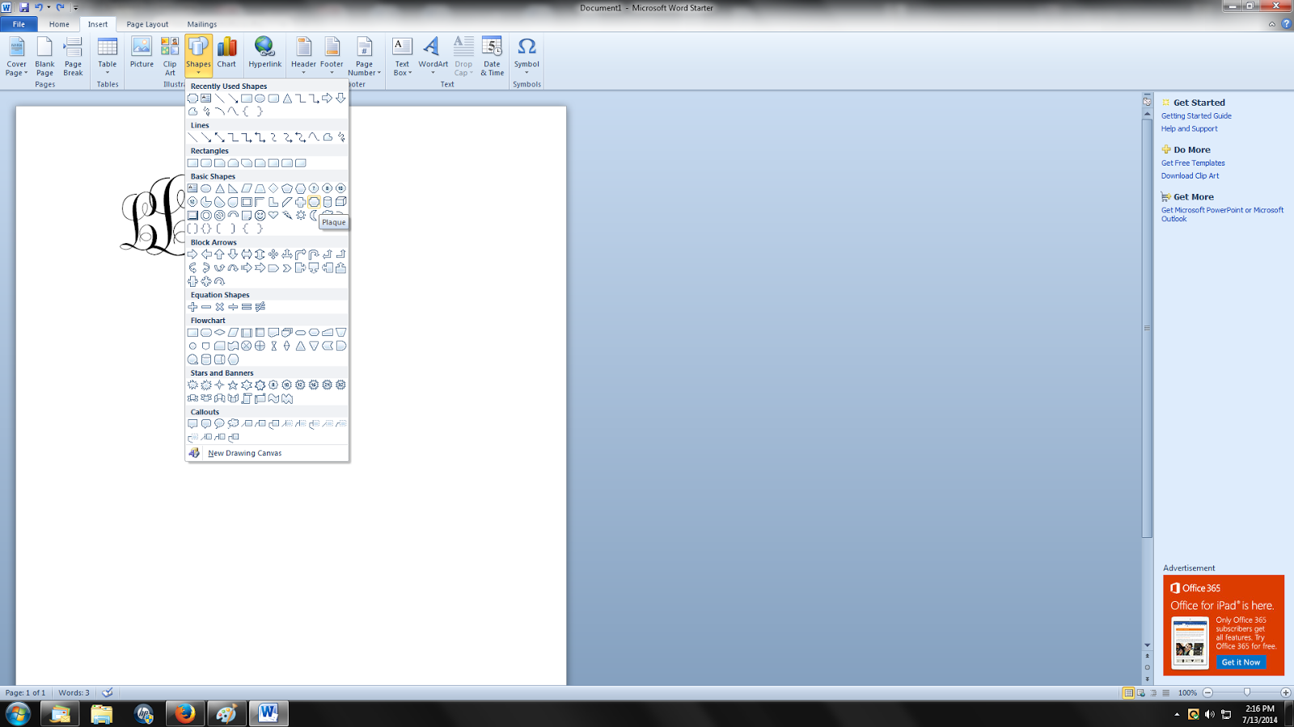Open the Table dropdown
The width and height of the screenshot is (1294, 727).
[x=107, y=57]
